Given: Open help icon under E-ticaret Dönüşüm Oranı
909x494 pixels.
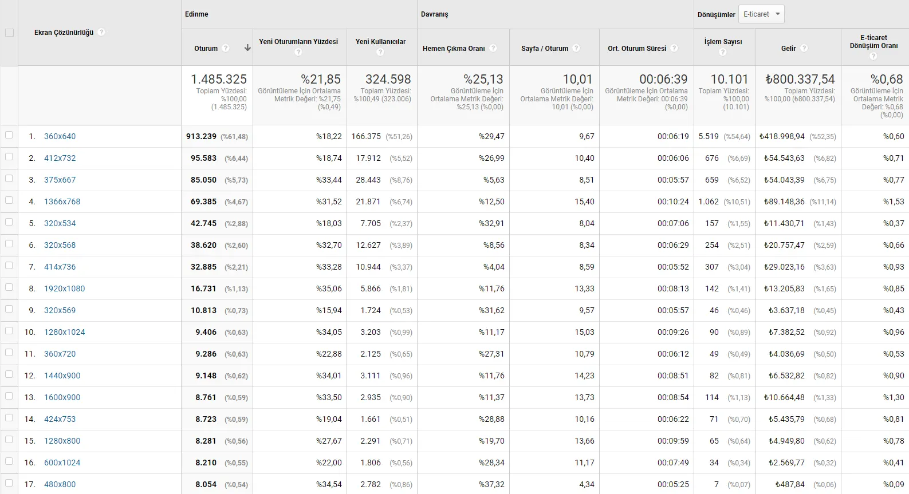Looking at the screenshot, I should (873, 56).
